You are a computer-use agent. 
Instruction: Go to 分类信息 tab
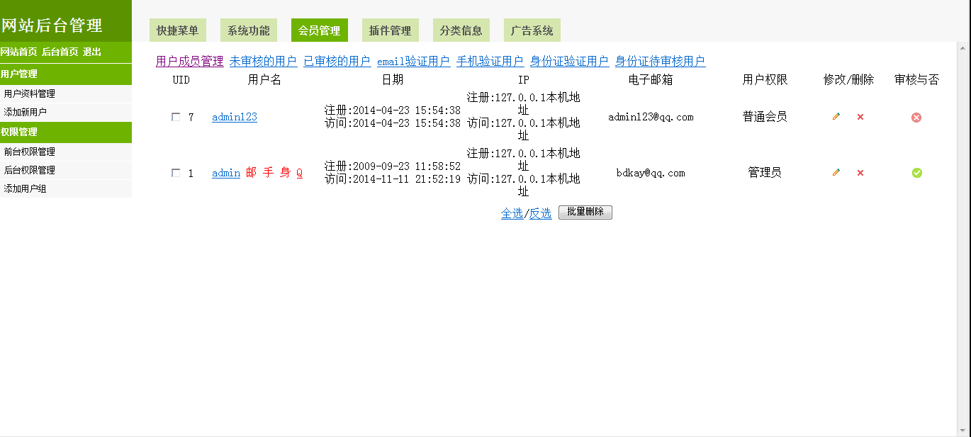pyautogui.click(x=461, y=30)
